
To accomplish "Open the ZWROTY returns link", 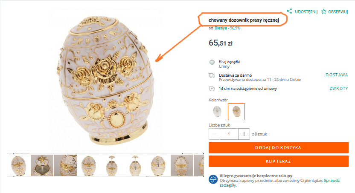I will pos(339,89).
